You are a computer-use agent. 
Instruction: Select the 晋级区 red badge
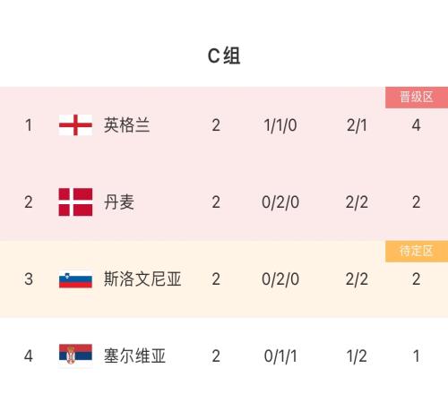[x=417, y=98]
